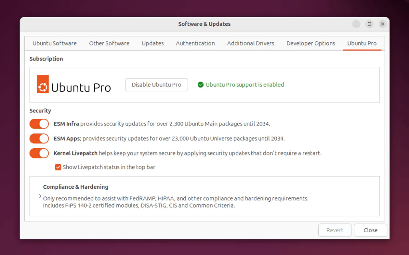Click the Revert button
409x255 pixels.
(335, 230)
